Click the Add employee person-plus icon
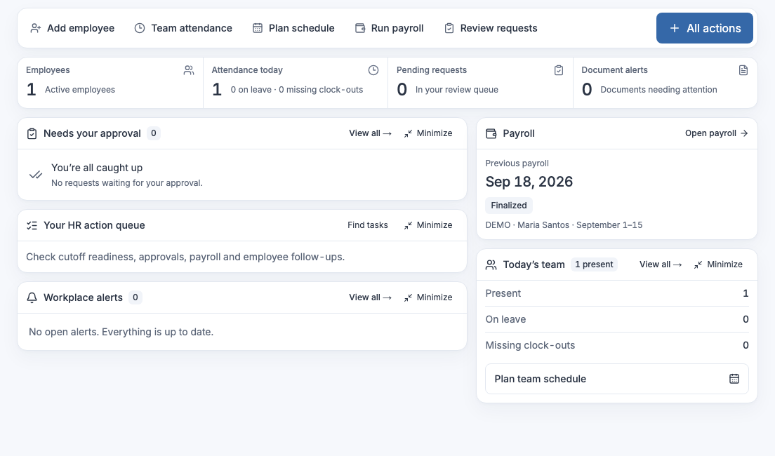 click(x=36, y=28)
